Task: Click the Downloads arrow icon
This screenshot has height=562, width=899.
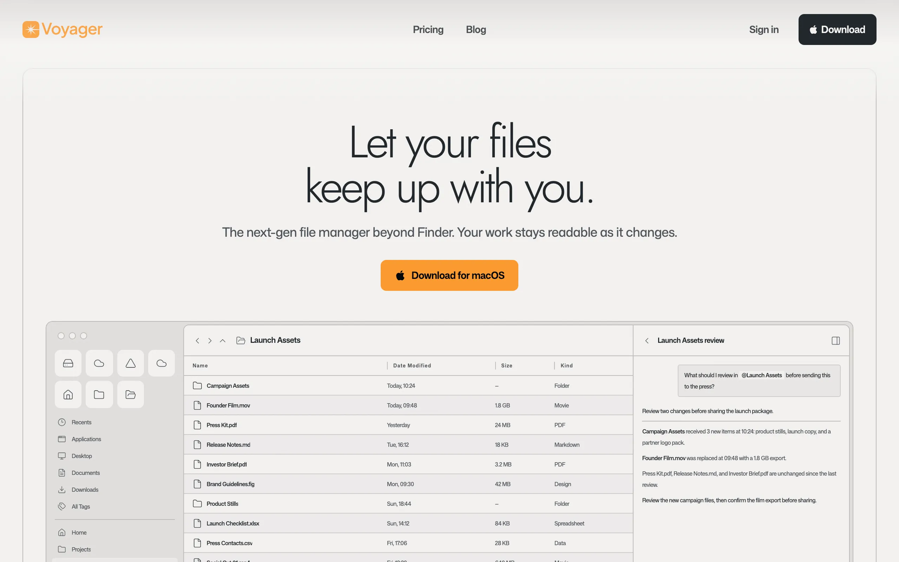Action: [x=62, y=490]
